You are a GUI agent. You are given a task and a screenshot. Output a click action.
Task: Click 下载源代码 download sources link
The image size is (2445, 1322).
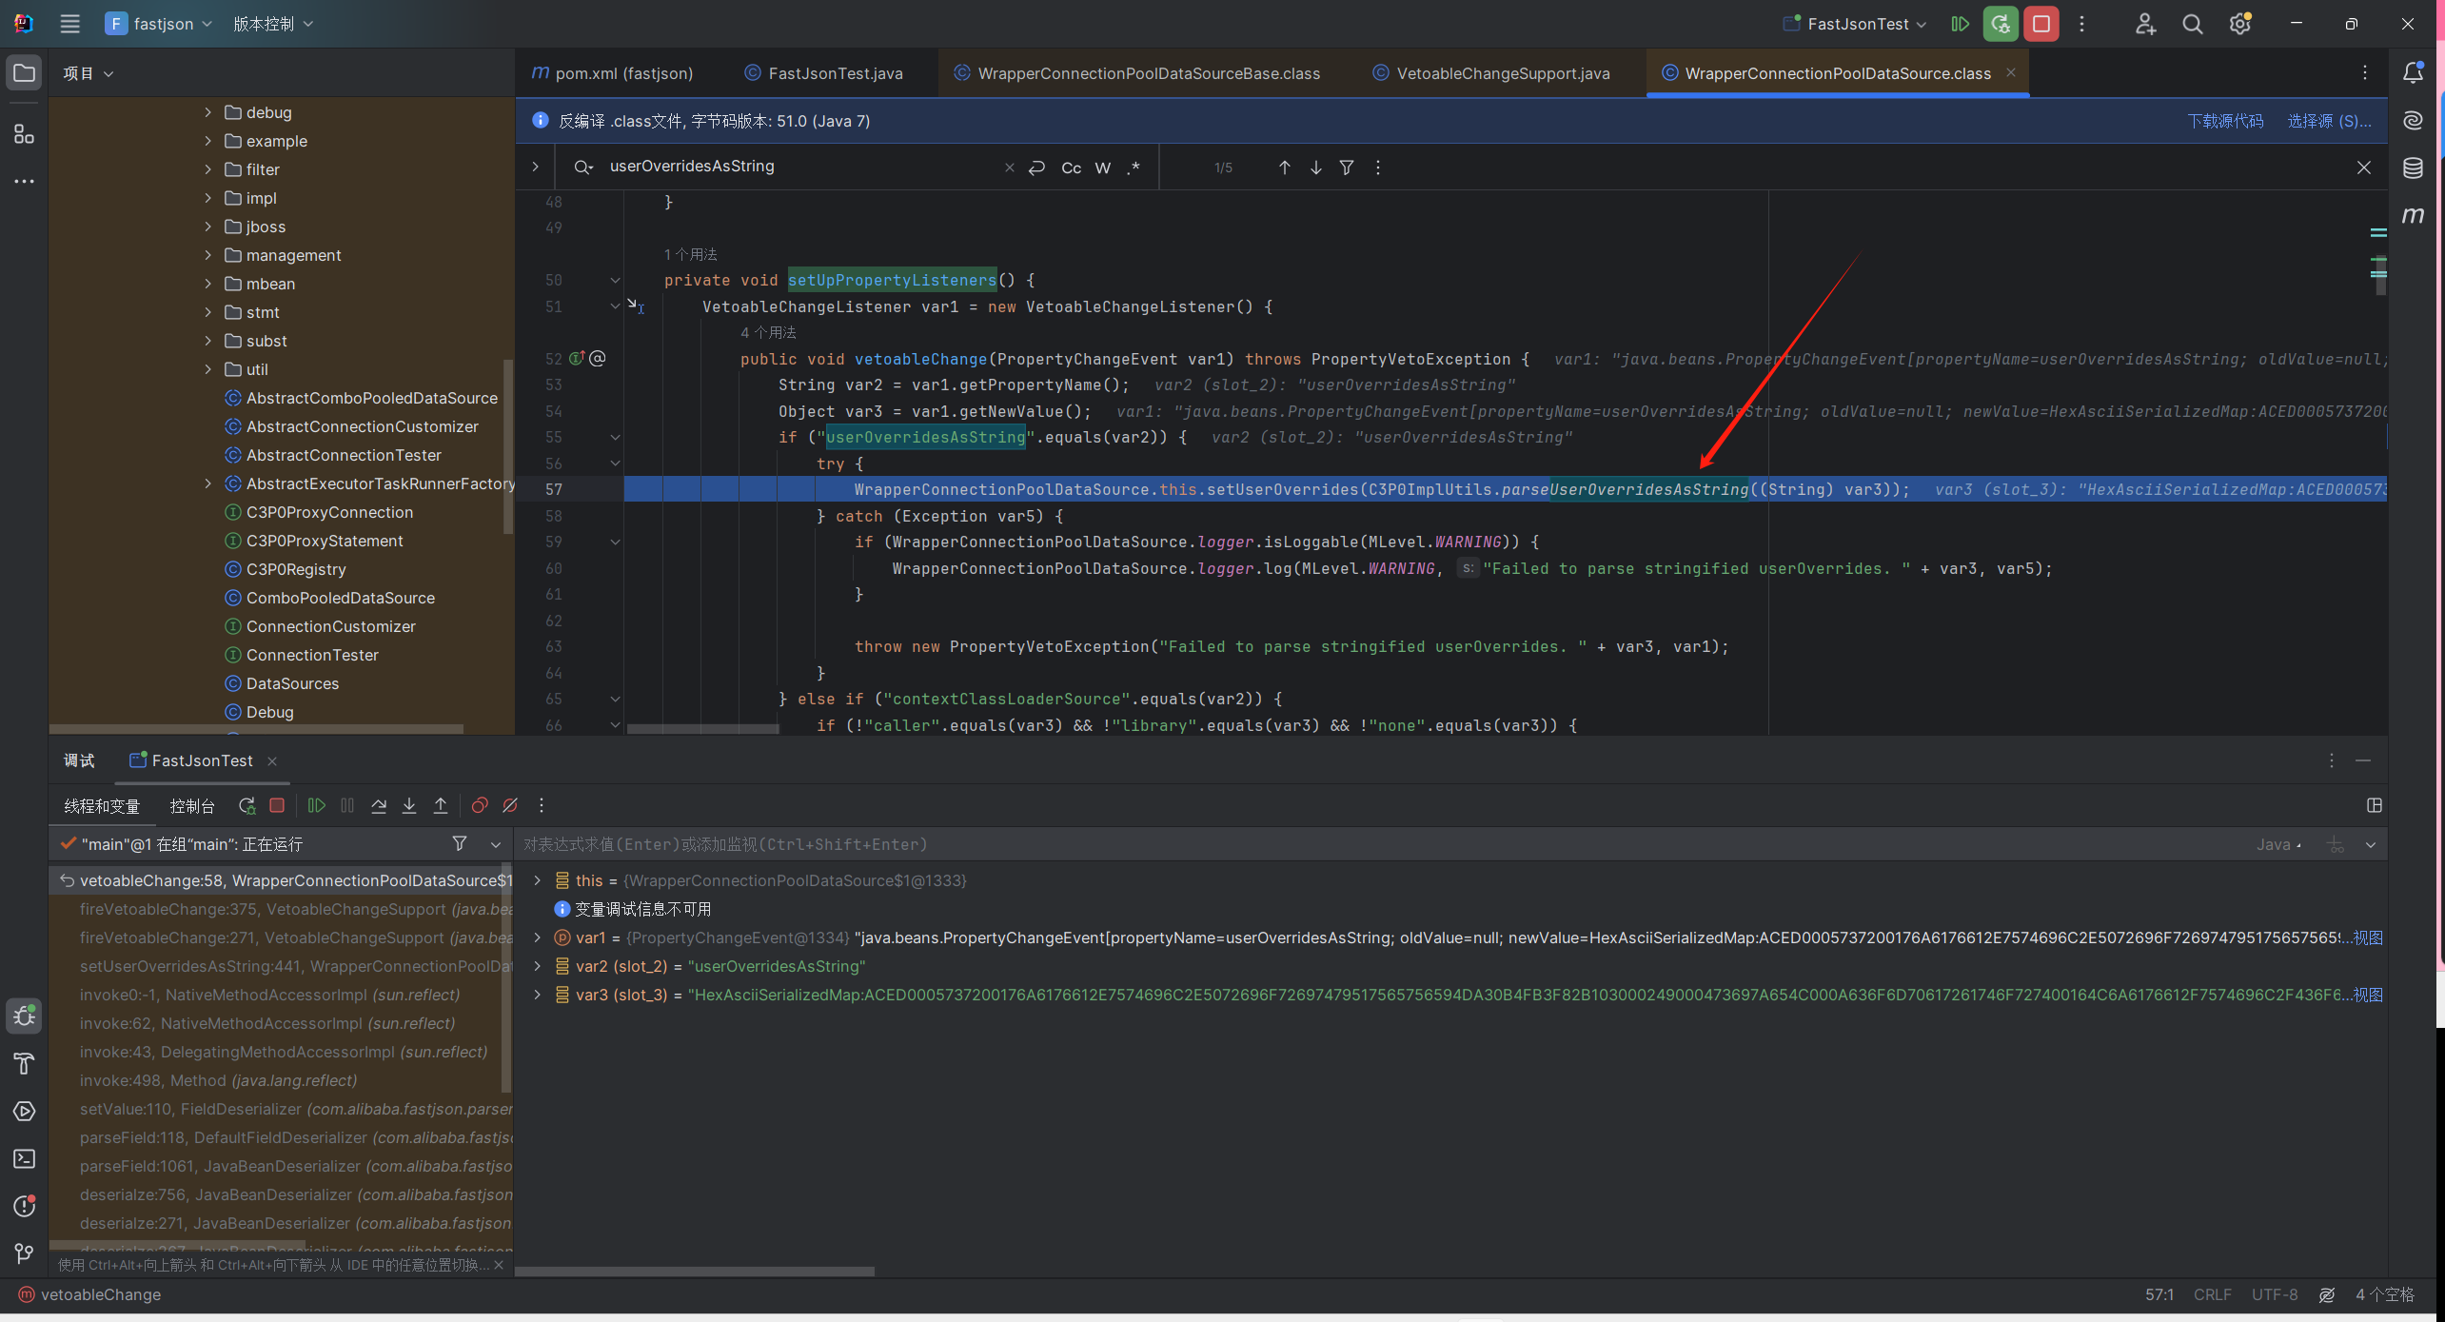[2225, 121]
